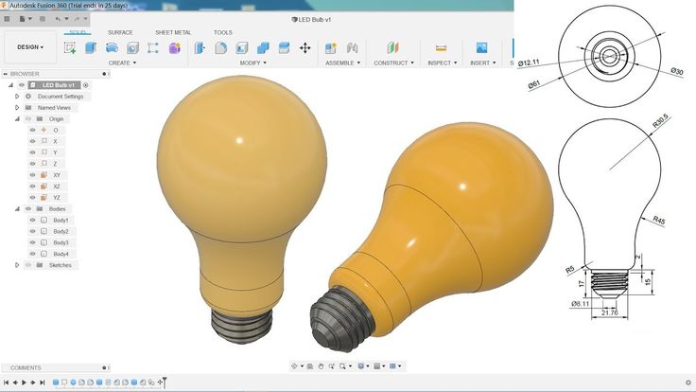Select the Revolve tool in Create
This screenshot has width=696, height=392.
pyautogui.click(x=112, y=47)
